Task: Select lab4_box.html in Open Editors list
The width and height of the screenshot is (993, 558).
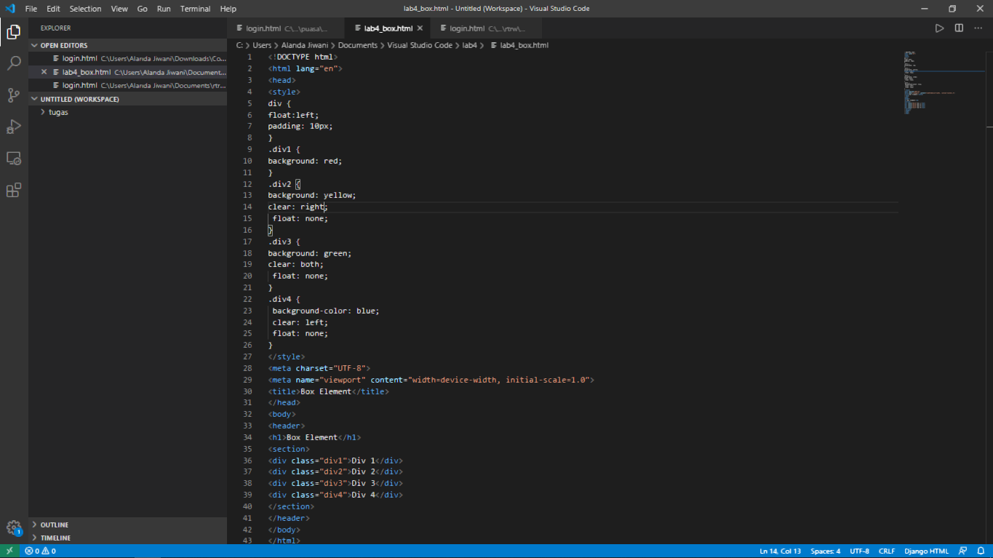Action: pos(127,72)
